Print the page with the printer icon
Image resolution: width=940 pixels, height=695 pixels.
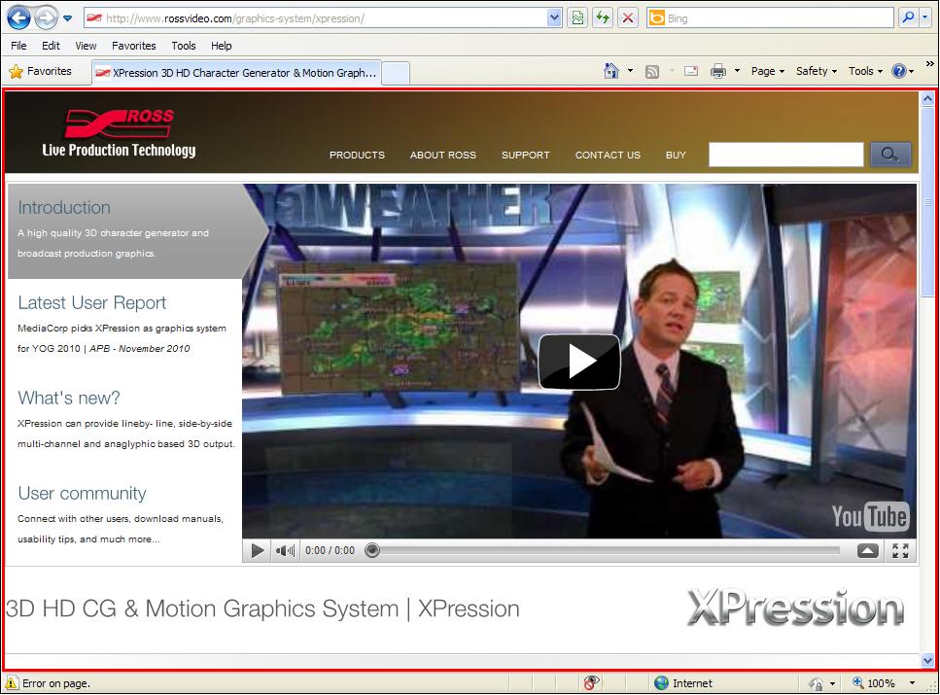(x=718, y=71)
